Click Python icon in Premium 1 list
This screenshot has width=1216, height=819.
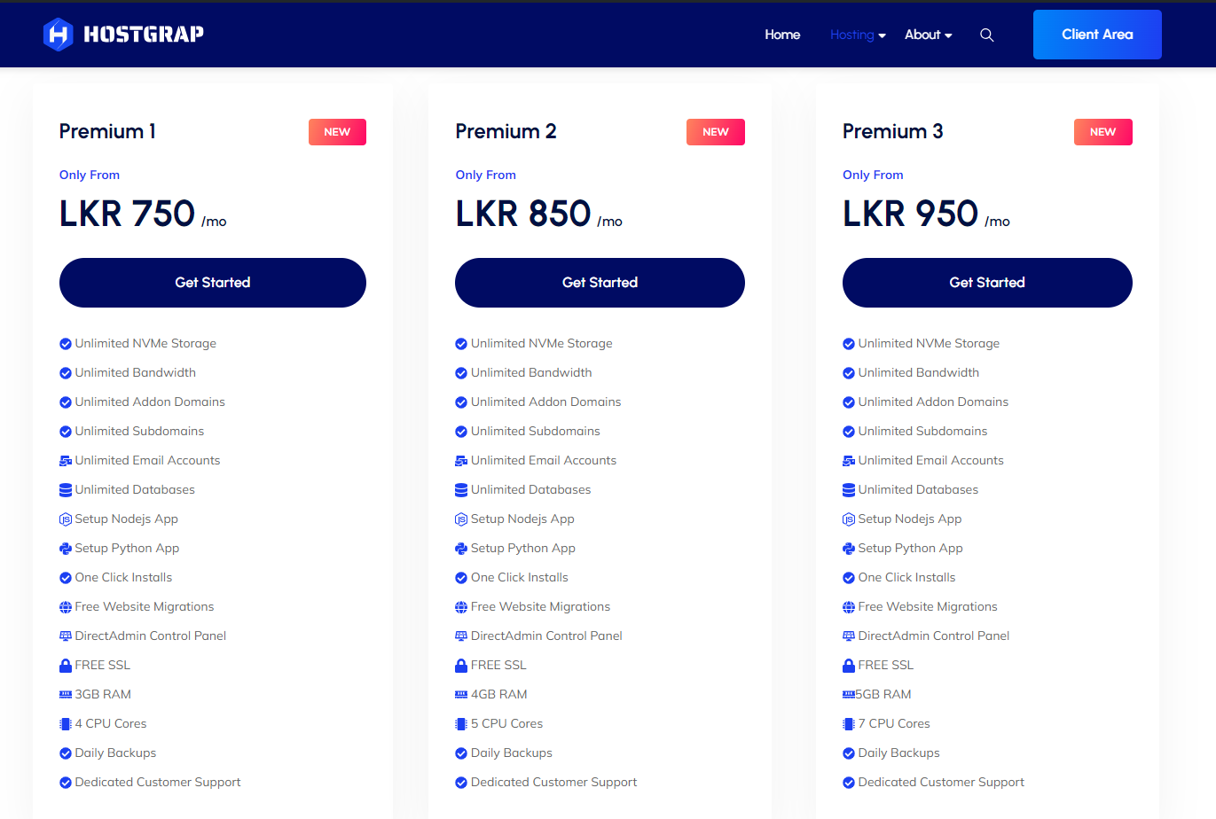66,549
